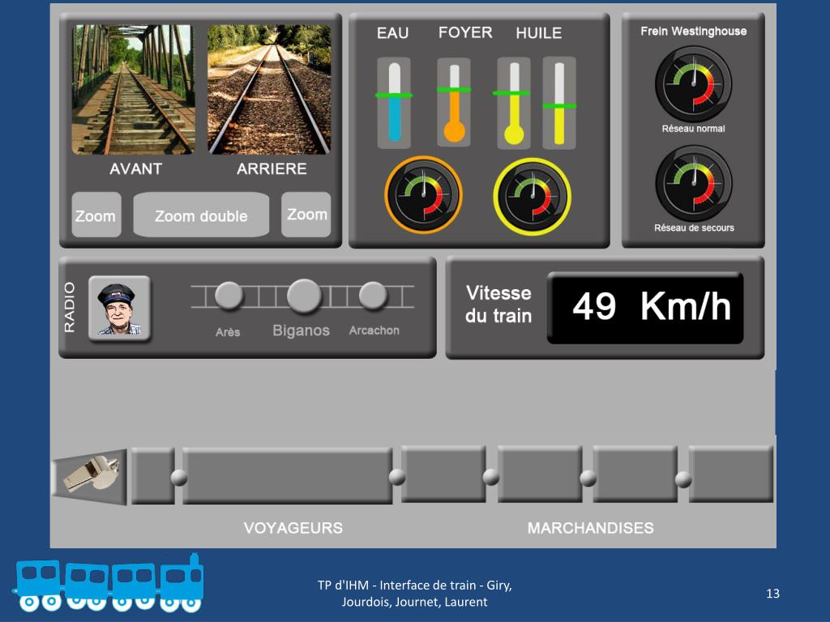
Task: Click the HUILE label
Action: point(539,32)
